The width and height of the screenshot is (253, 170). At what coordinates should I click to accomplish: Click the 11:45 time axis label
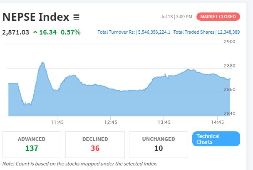tap(57, 122)
